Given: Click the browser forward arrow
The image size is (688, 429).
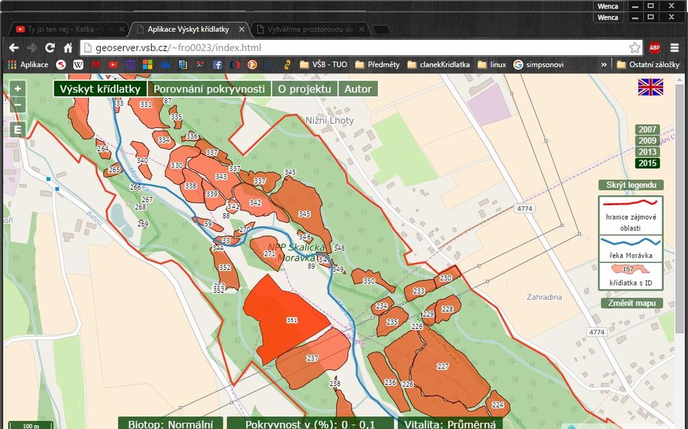Looking at the screenshot, I should click(32, 48).
